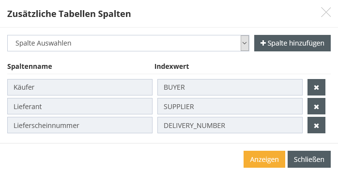The image size is (338, 175).
Task: Click the plus icon on Spalte hinzufügen
Action: (263, 43)
